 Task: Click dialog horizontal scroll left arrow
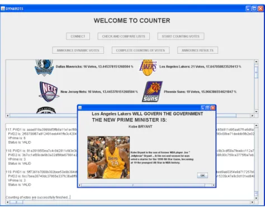pos(79,185)
